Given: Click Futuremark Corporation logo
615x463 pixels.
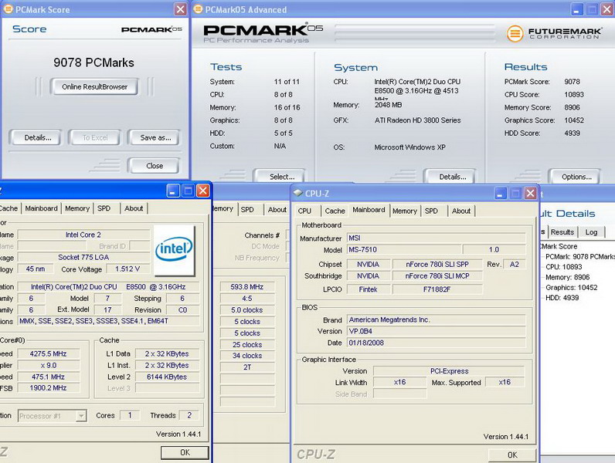Looking at the screenshot, I should coord(553,33).
